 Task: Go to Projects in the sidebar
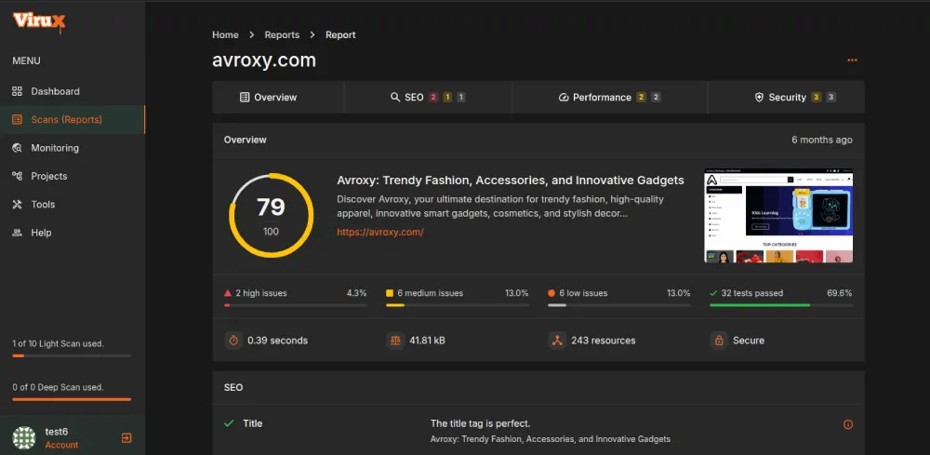pos(73,176)
